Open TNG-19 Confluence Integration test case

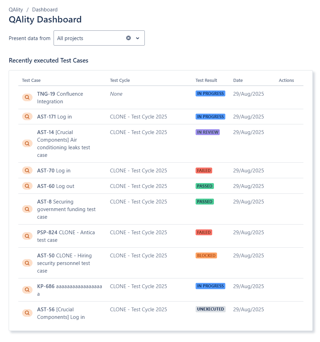(x=60, y=98)
